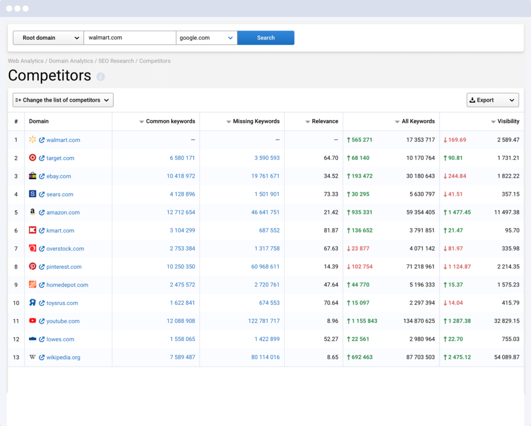
Task: Click the Target bullseye favicon
Action: click(x=33, y=158)
